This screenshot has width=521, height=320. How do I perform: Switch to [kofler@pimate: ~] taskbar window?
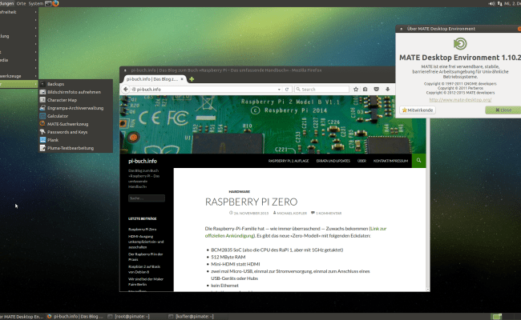point(196,317)
